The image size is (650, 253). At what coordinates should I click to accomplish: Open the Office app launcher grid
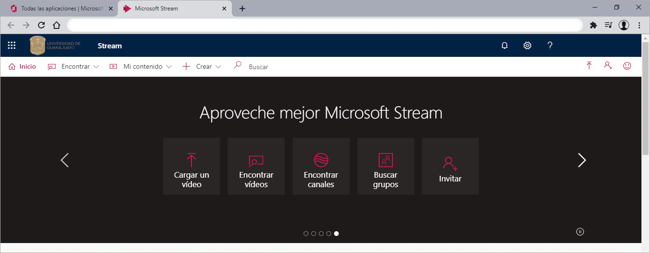point(12,45)
